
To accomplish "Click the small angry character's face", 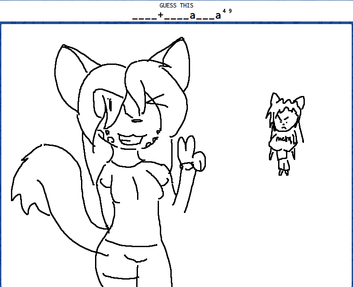I will coord(285,120).
